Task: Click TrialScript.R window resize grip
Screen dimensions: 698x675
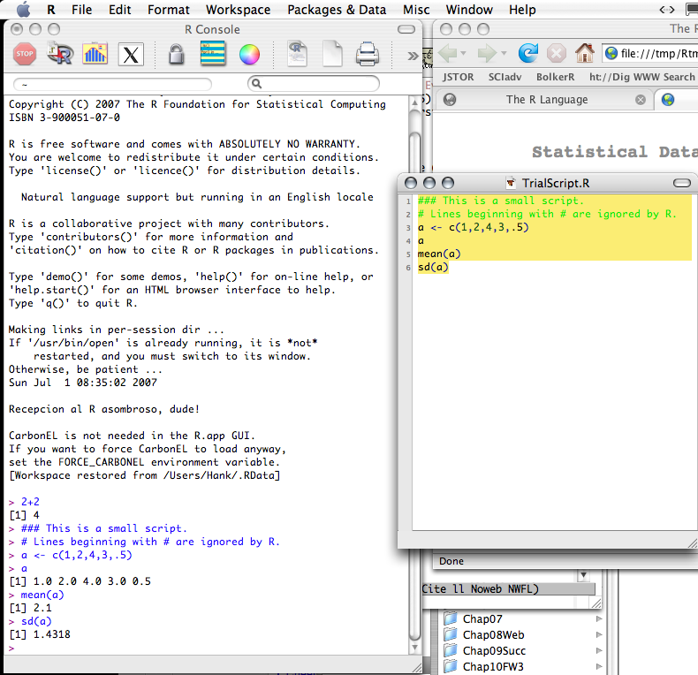Action: (x=692, y=542)
